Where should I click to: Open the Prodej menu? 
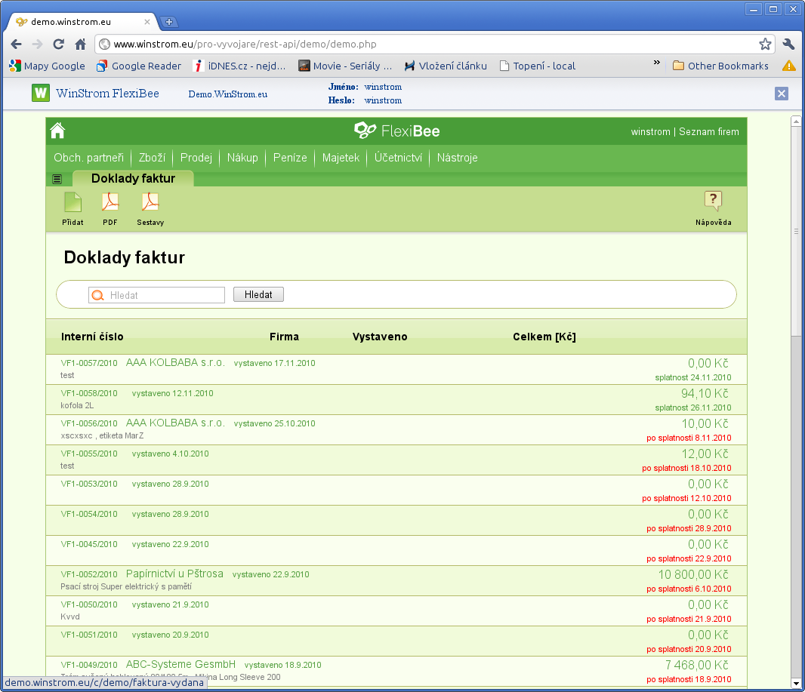point(196,158)
